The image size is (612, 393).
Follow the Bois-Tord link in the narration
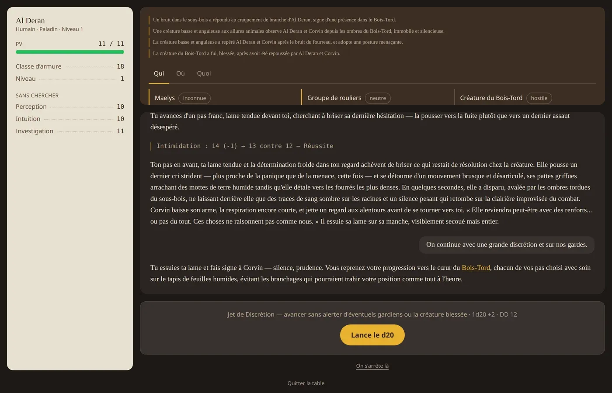(476, 268)
